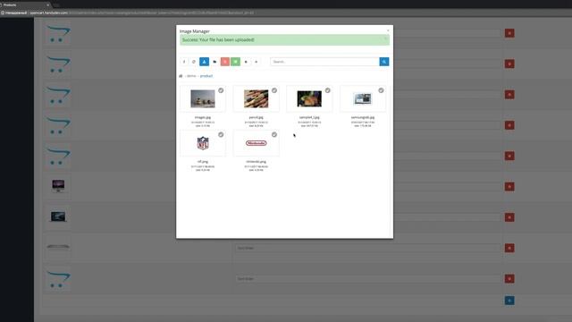Click Sort Order field beside the thin laptop thumbnail
The height and width of the screenshot is (322, 572).
[x=367, y=249]
